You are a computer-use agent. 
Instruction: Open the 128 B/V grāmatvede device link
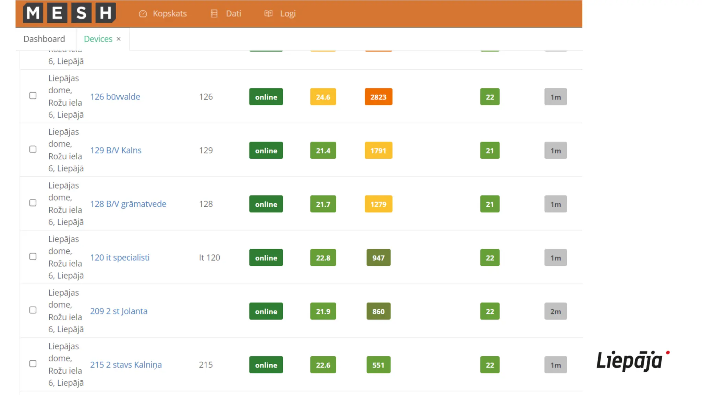click(x=128, y=204)
